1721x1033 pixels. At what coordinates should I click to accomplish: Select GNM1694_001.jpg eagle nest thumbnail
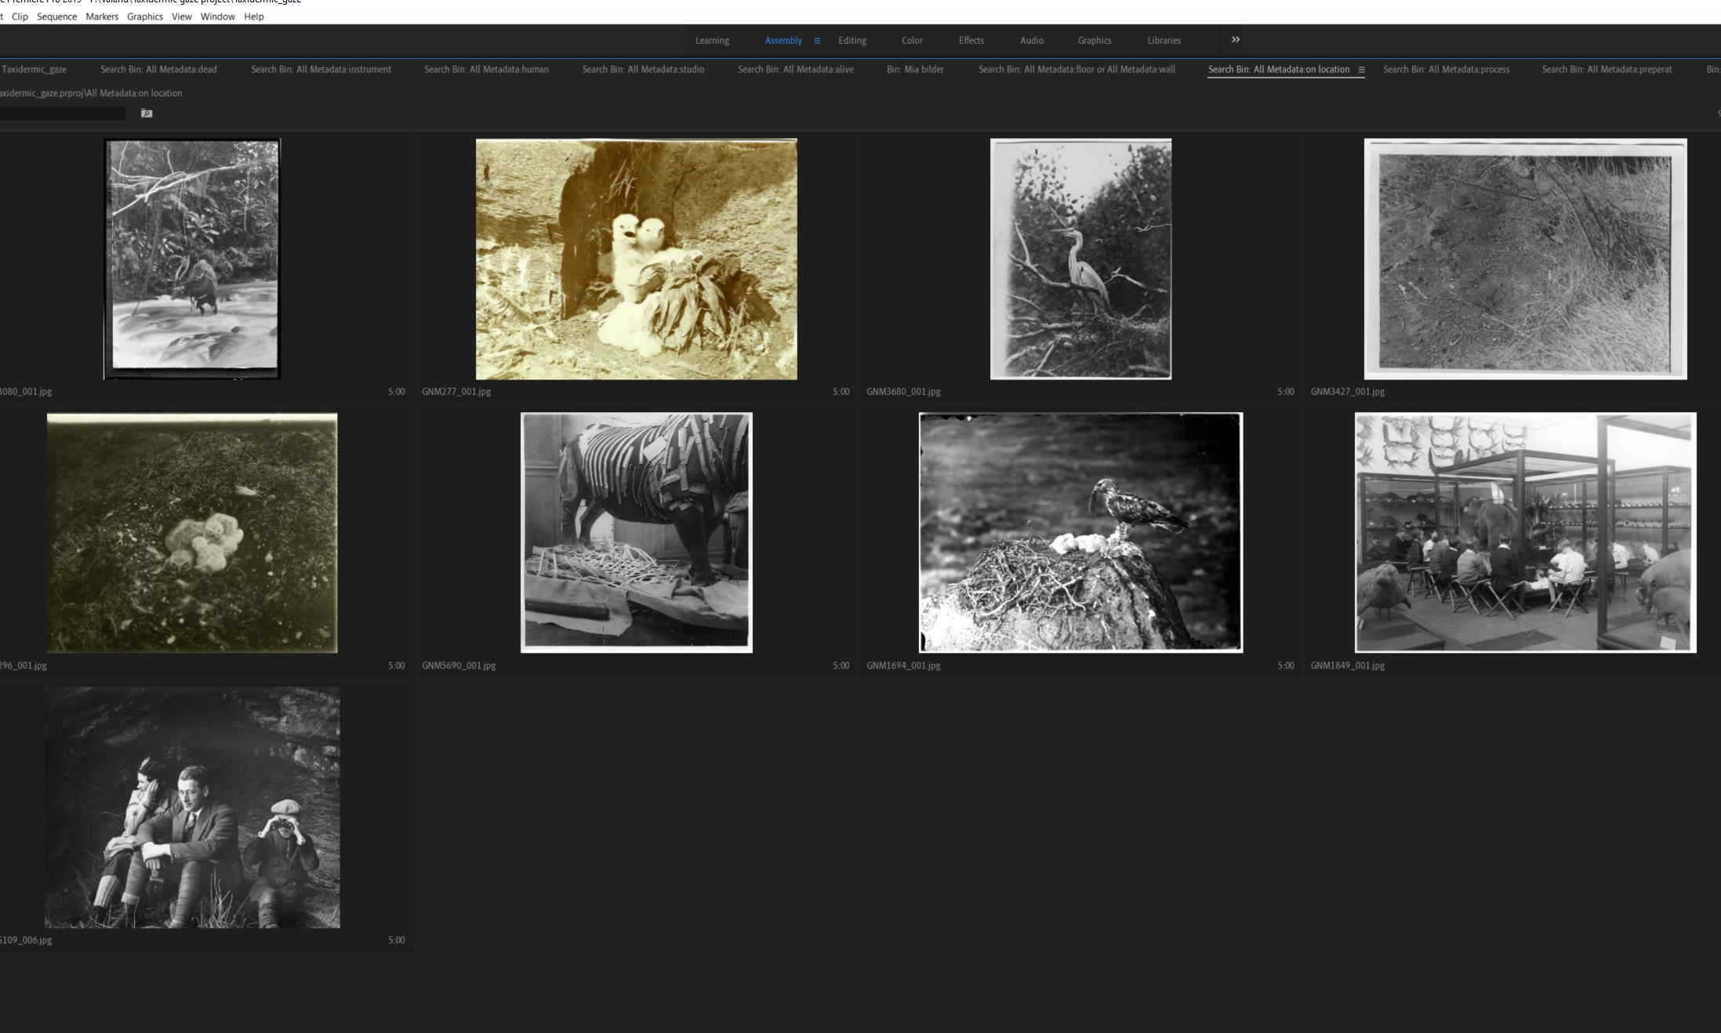point(1081,533)
